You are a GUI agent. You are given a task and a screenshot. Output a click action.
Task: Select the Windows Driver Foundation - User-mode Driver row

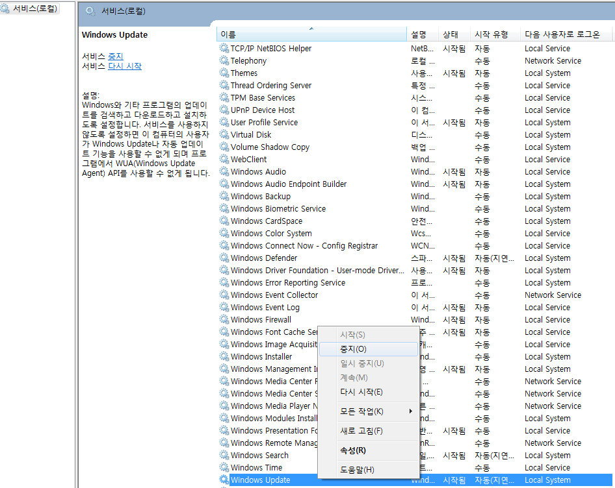coord(415,270)
